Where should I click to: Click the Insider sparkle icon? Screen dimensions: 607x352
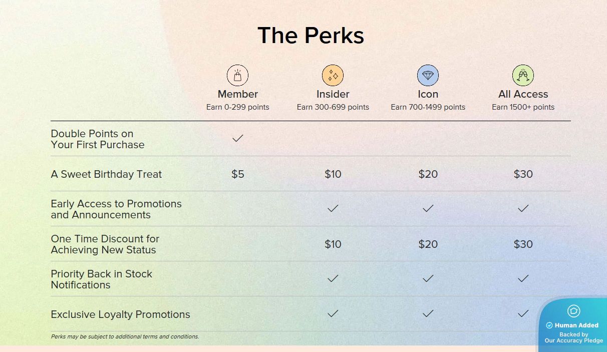(x=333, y=76)
